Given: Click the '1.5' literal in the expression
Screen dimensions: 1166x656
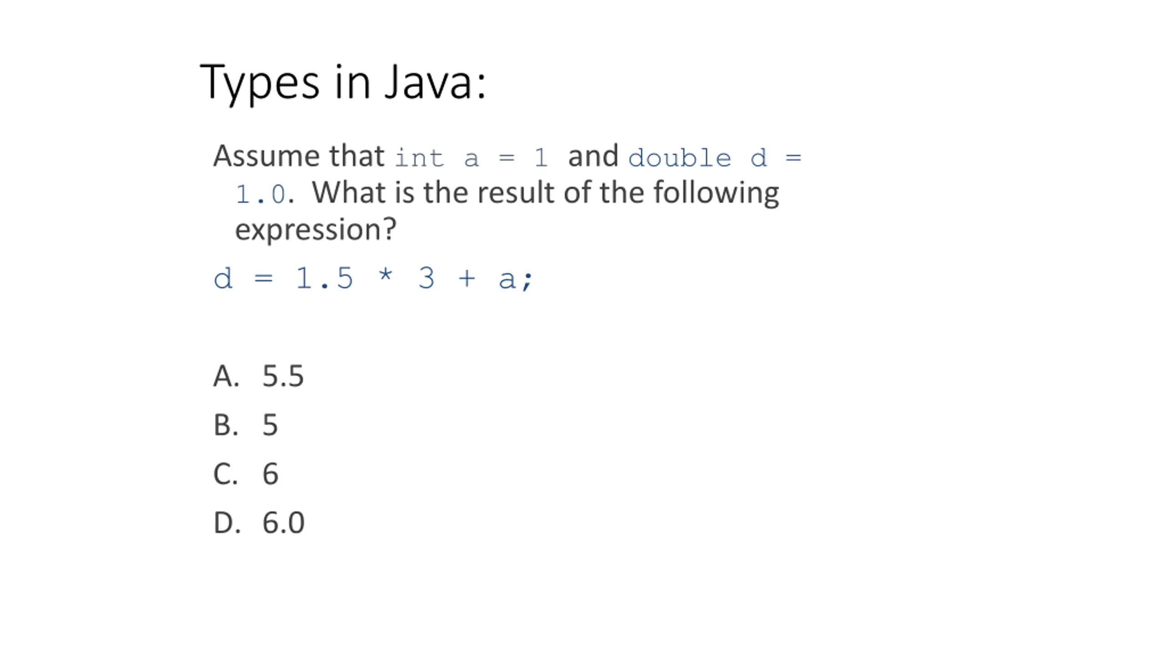Looking at the screenshot, I should click(x=324, y=278).
